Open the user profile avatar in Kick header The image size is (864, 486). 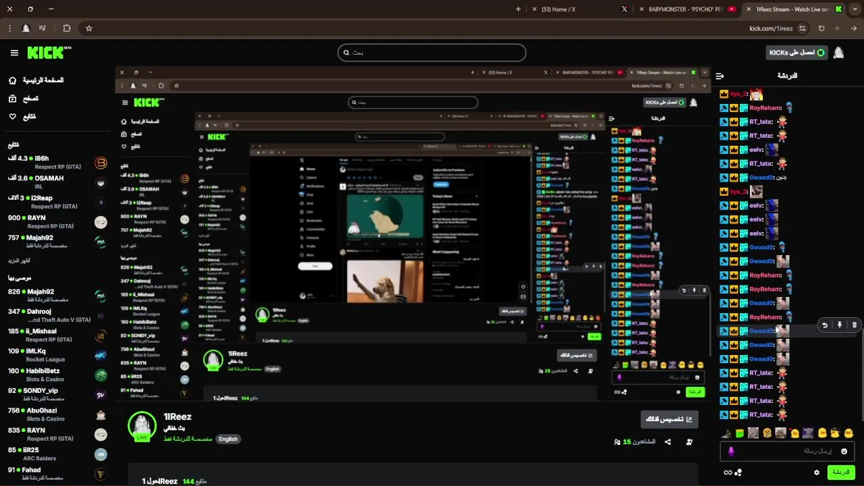(838, 53)
